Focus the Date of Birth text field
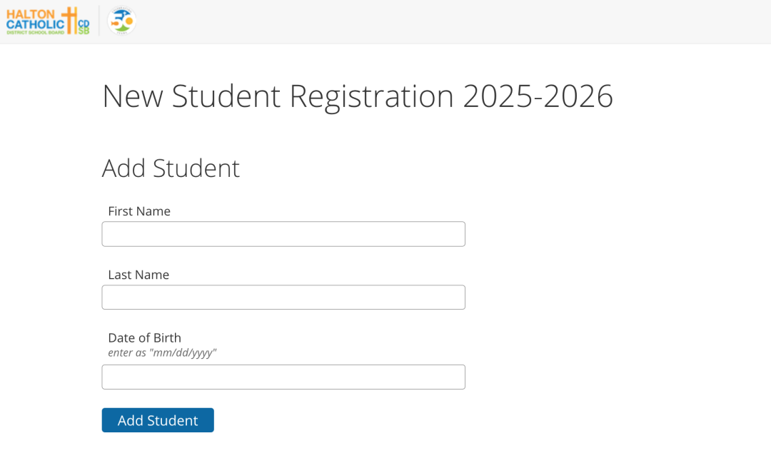The height and width of the screenshot is (468, 771). [283, 377]
